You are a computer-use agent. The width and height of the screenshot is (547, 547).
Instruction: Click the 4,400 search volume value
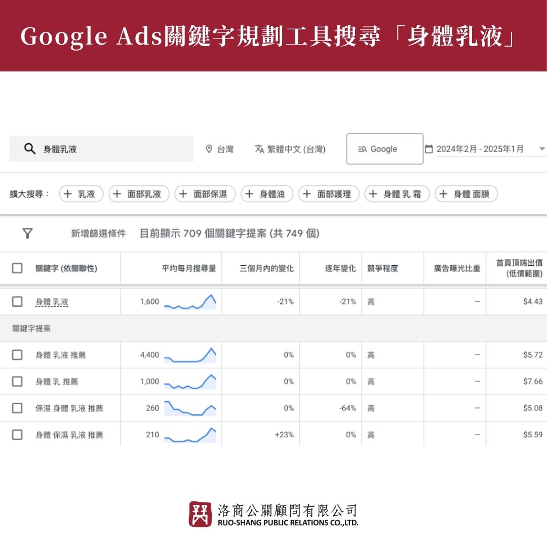click(x=149, y=355)
